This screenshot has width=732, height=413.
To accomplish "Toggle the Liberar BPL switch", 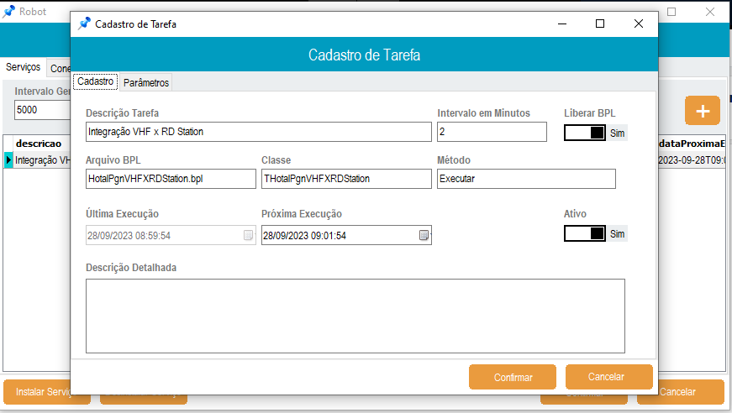I will click(x=585, y=133).
